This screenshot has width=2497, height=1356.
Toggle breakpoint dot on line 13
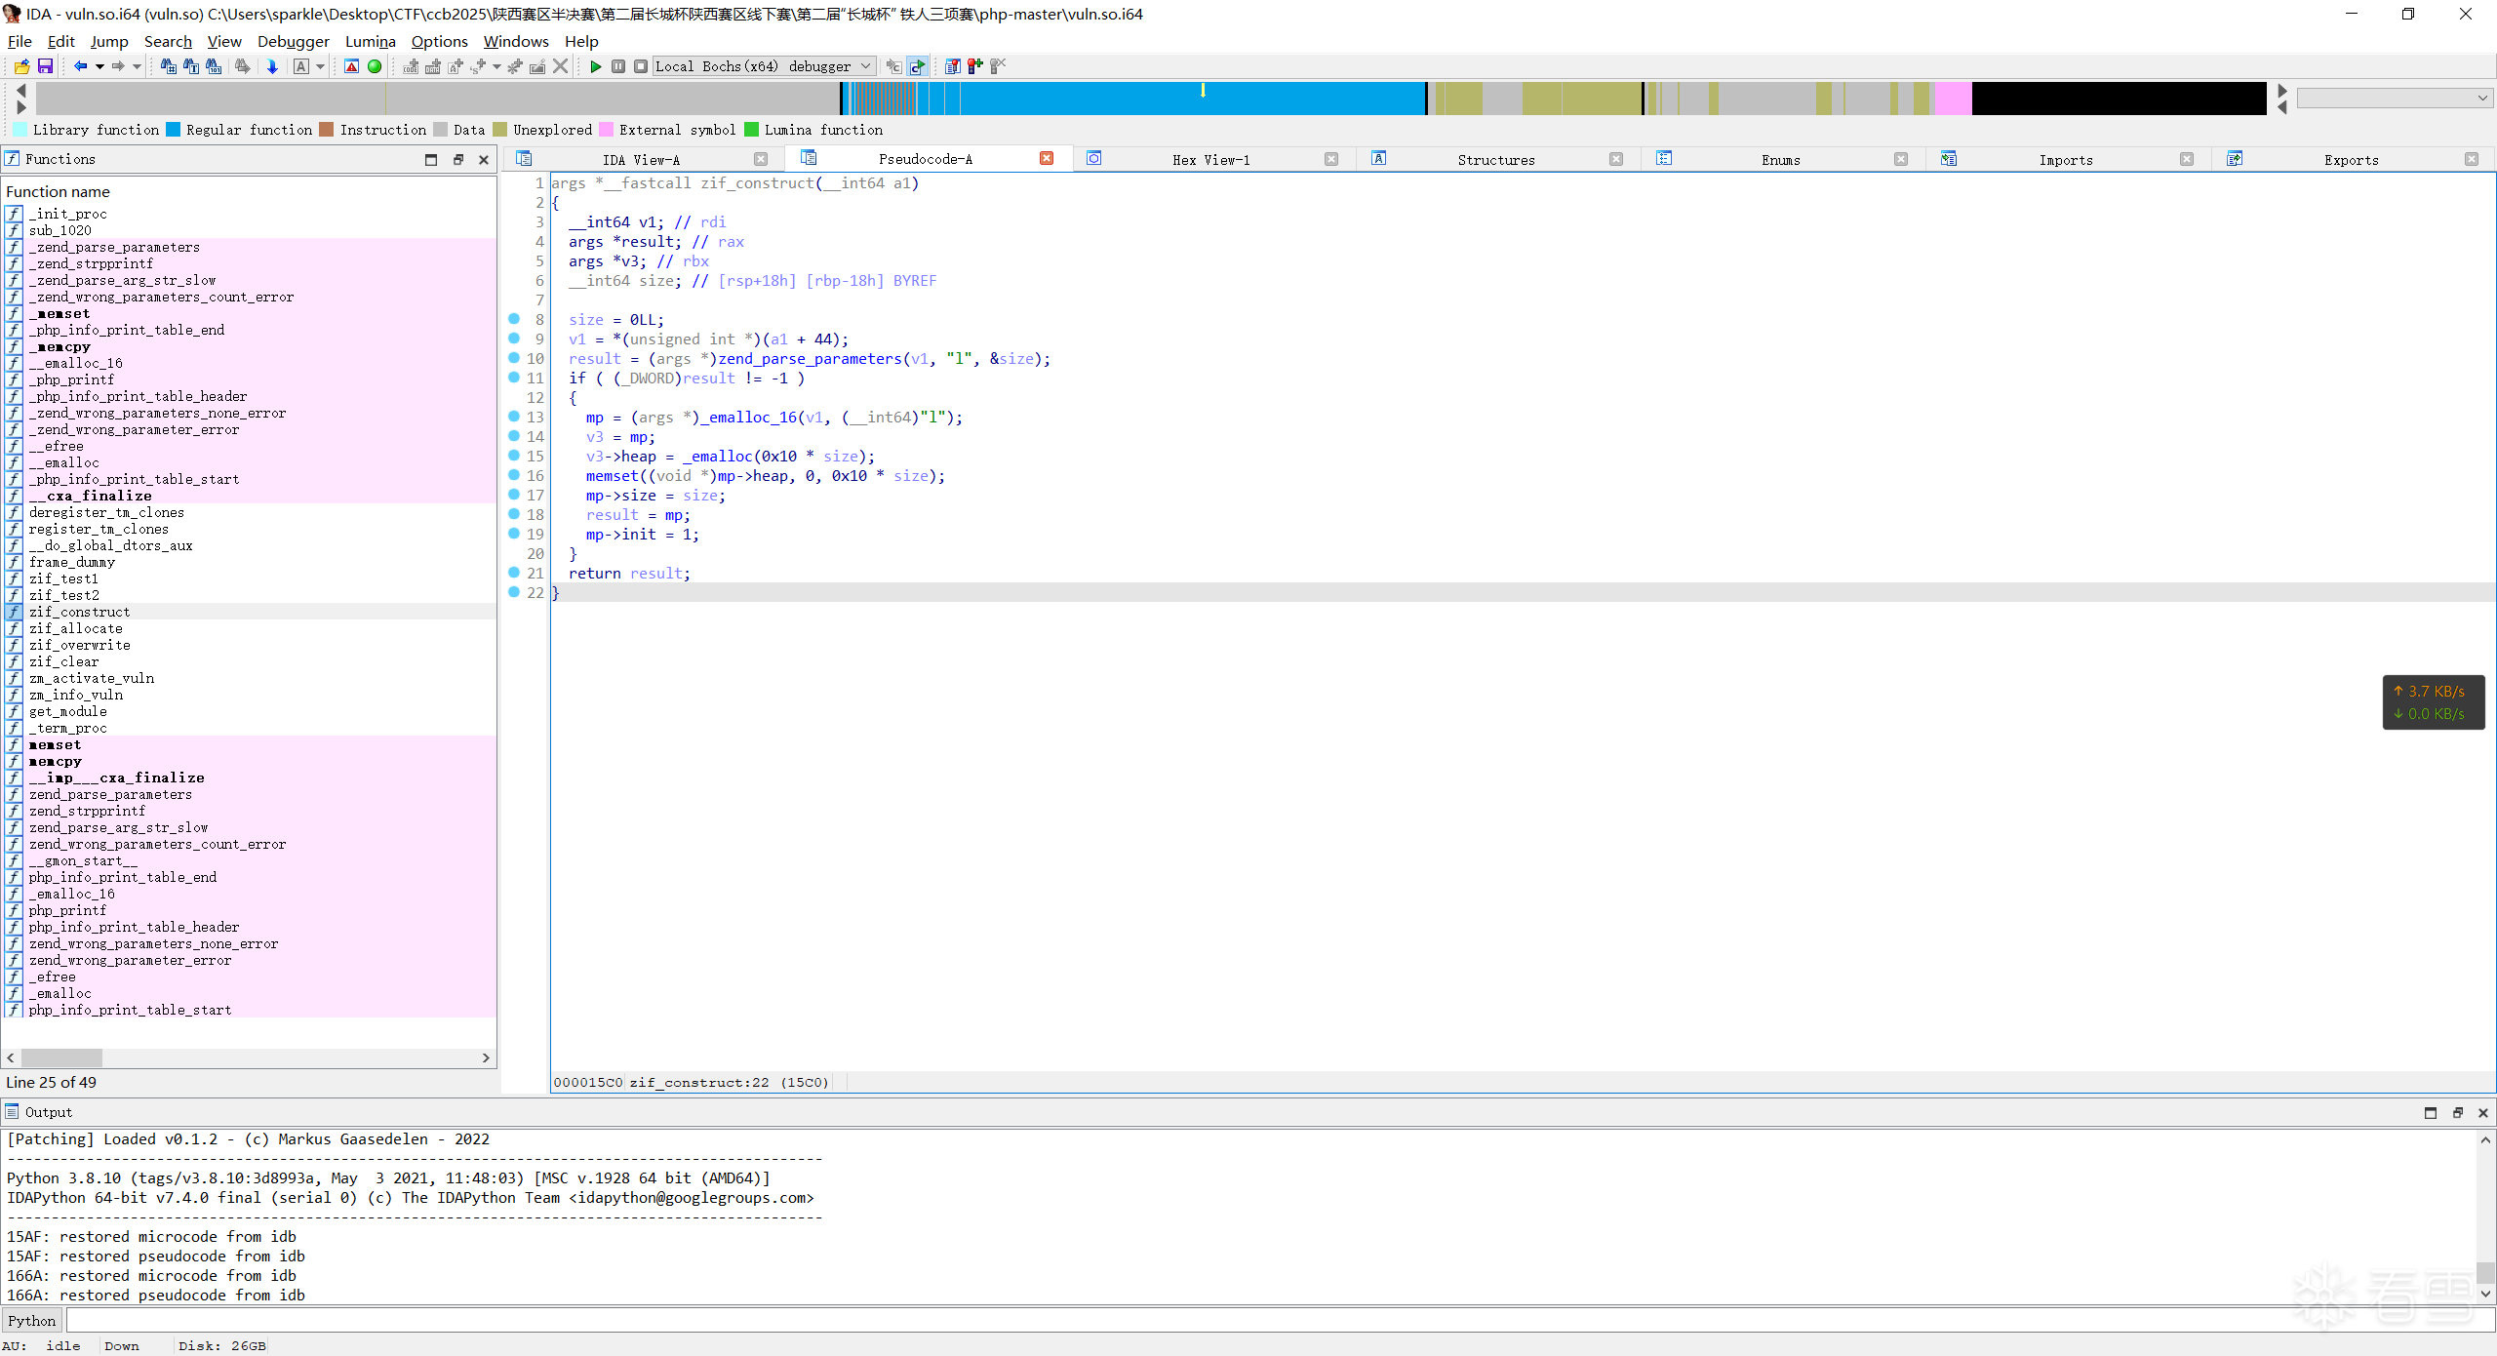click(x=514, y=417)
